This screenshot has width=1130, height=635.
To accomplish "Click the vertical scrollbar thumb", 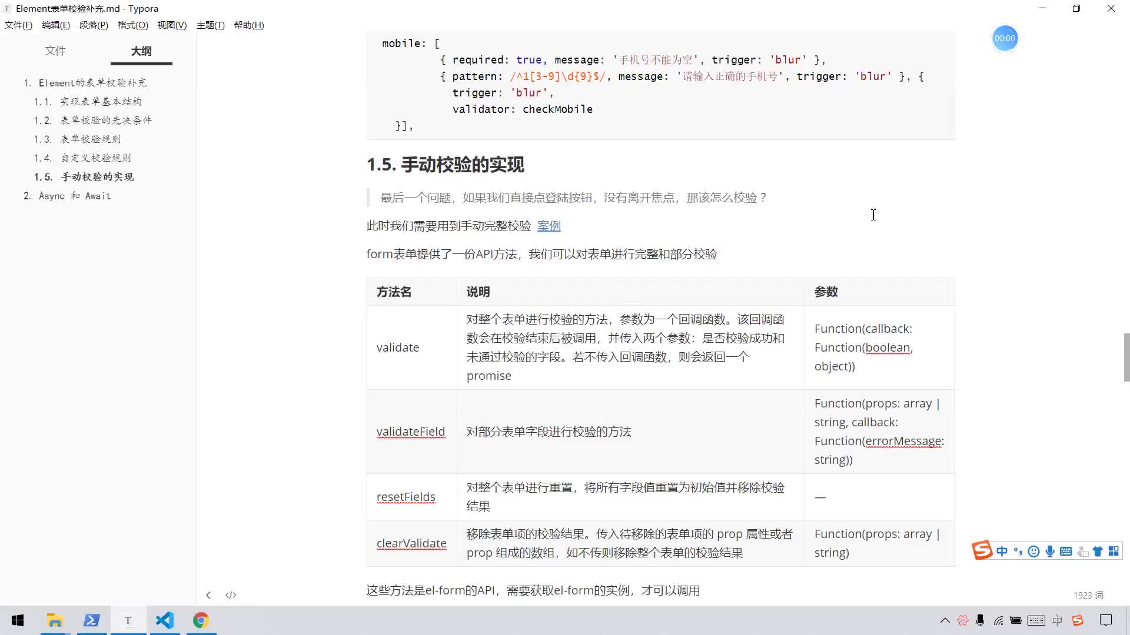I will [1126, 357].
